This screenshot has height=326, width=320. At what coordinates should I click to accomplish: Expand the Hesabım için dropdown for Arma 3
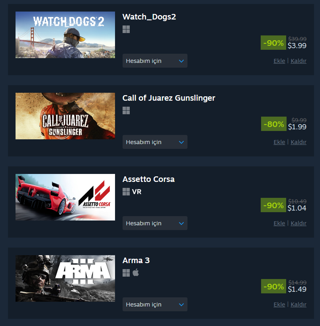click(x=155, y=305)
